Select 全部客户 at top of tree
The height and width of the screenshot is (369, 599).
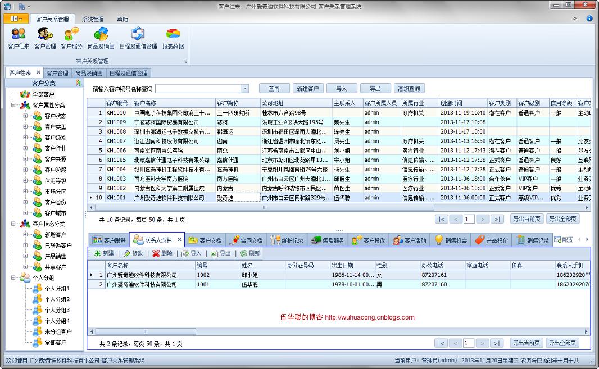pyautogui.click(x=43, y=94)
